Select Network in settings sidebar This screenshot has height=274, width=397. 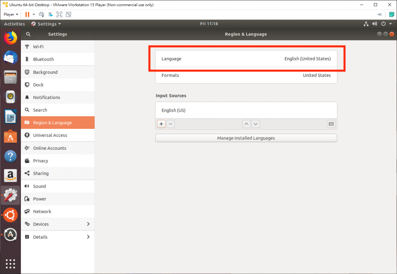coord(58,212)
